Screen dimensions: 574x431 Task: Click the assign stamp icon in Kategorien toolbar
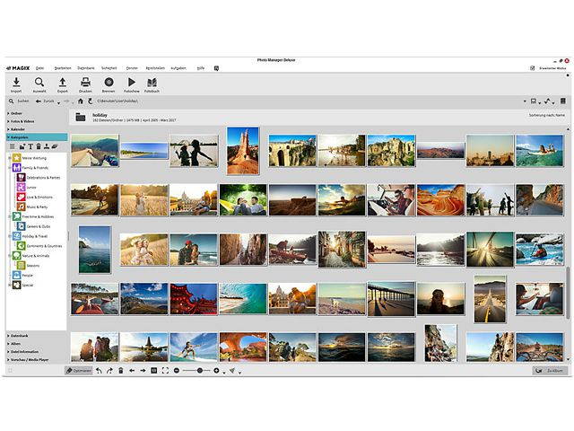[x=47, y=146]
